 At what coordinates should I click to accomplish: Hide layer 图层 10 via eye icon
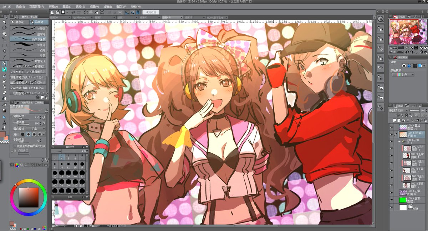point(391,127)
